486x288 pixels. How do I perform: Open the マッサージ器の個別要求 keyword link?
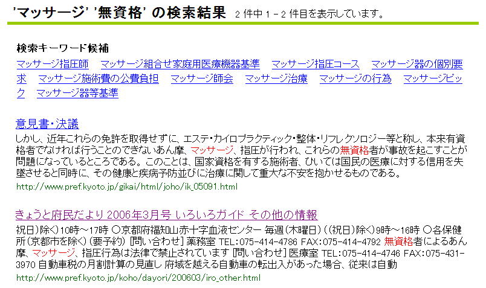click(417, 65)
